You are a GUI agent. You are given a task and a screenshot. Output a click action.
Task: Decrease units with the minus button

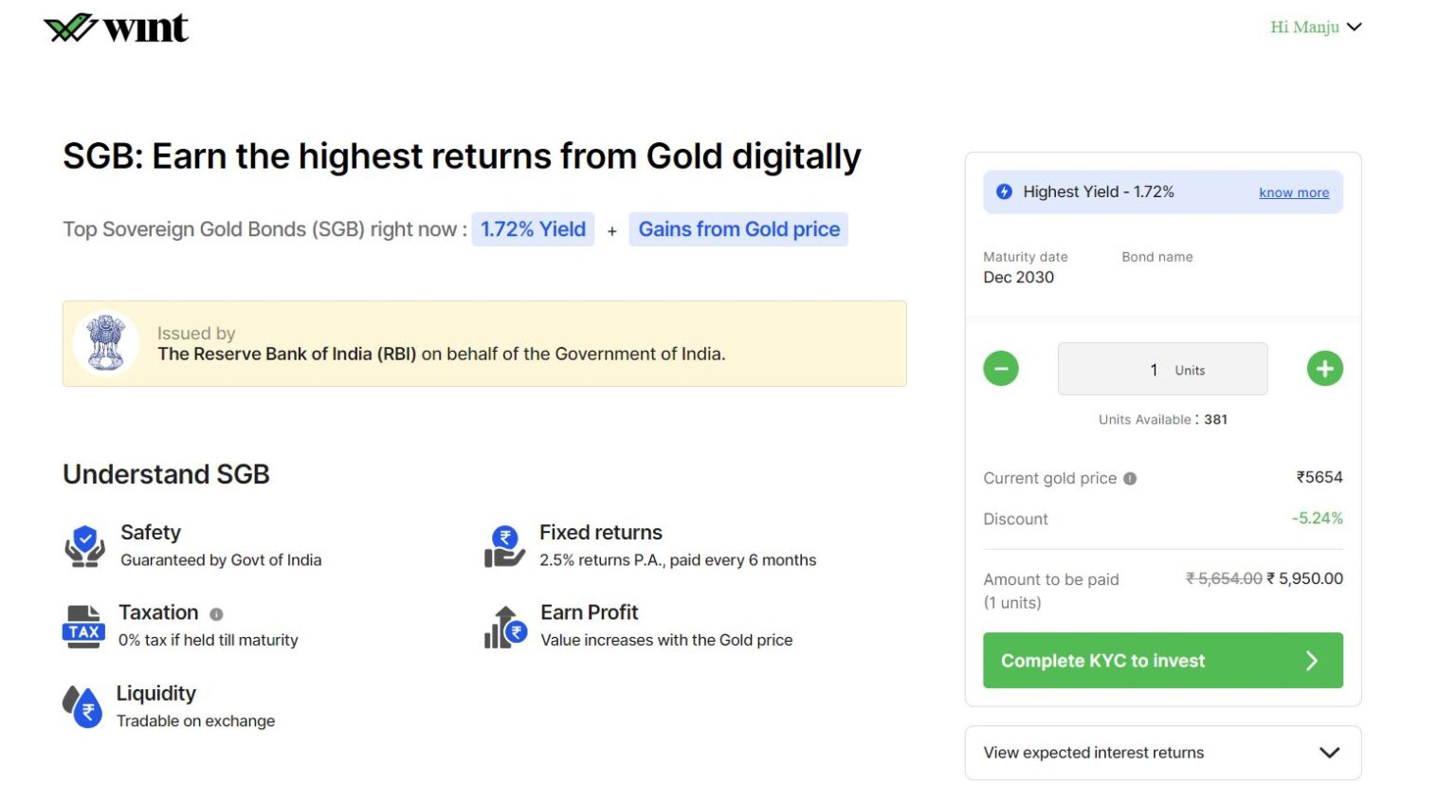click(1000, 368)
